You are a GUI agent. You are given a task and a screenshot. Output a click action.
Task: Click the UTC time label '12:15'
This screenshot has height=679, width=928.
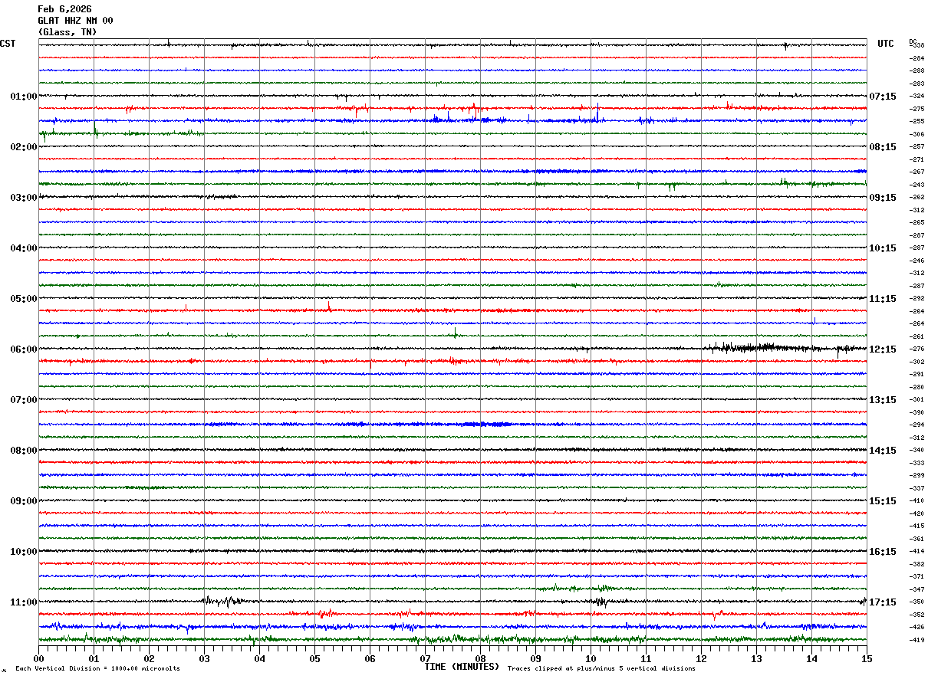tap(883, 349)
